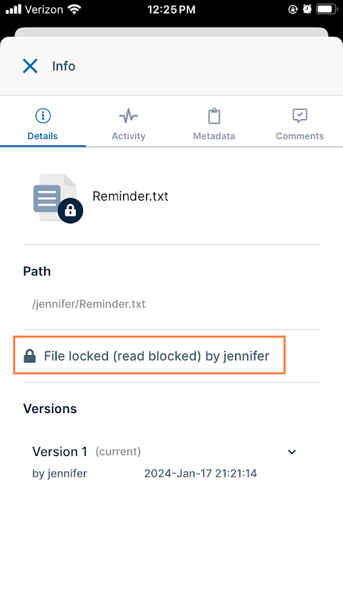Click the padlock icon beside File locked
This screenshot has height=611, width=343.
[x=30, y=356]
